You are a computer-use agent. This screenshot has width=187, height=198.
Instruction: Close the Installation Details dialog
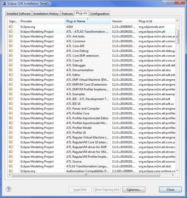coord(170,189)
